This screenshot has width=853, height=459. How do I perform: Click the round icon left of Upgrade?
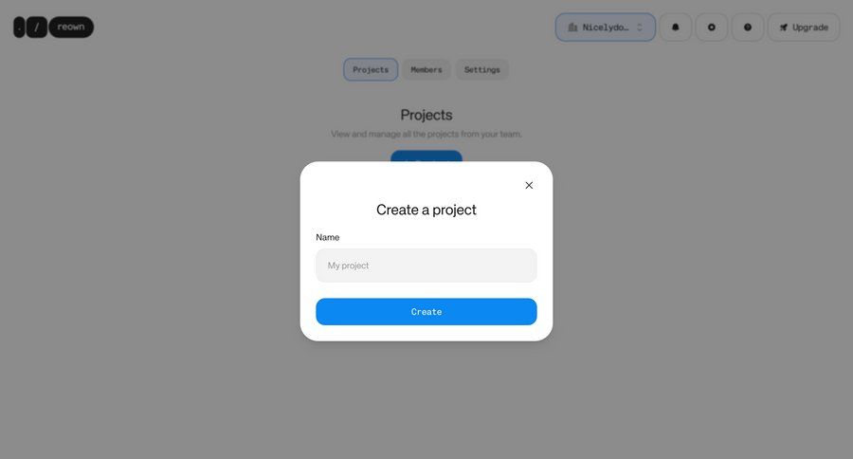748,28
